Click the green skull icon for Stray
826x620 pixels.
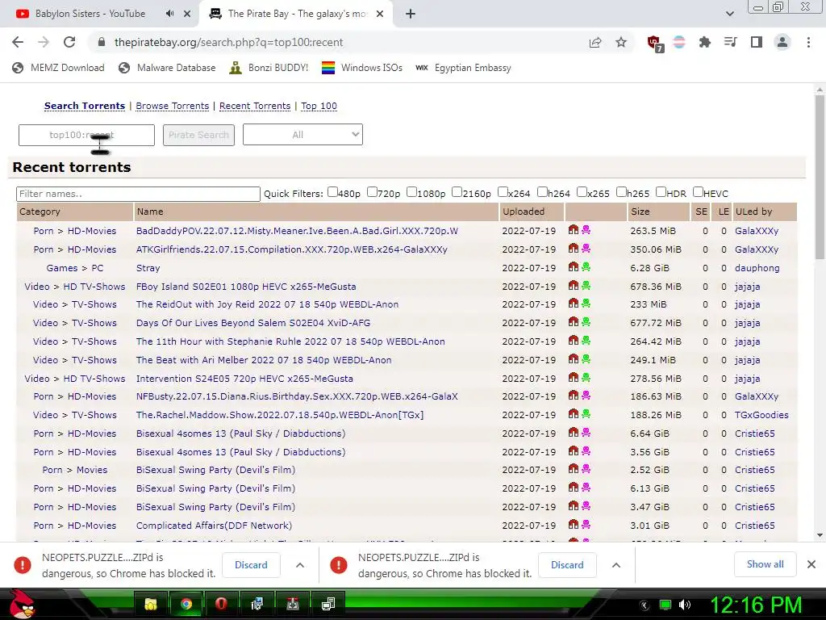586,267
